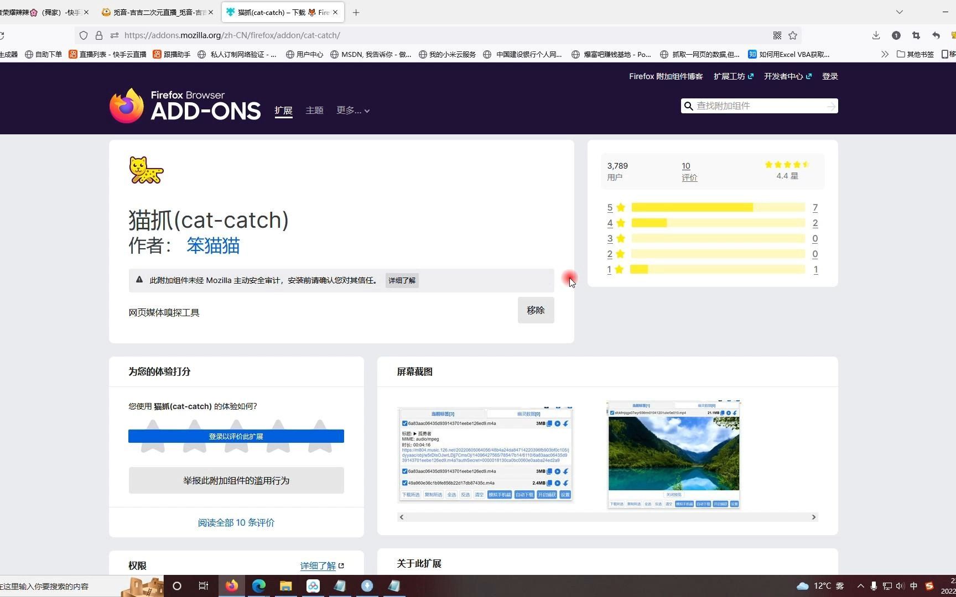956x597 pixels.
Task: Open Firefox from the Windows taskbar
Action: click(x=232, y=586)
